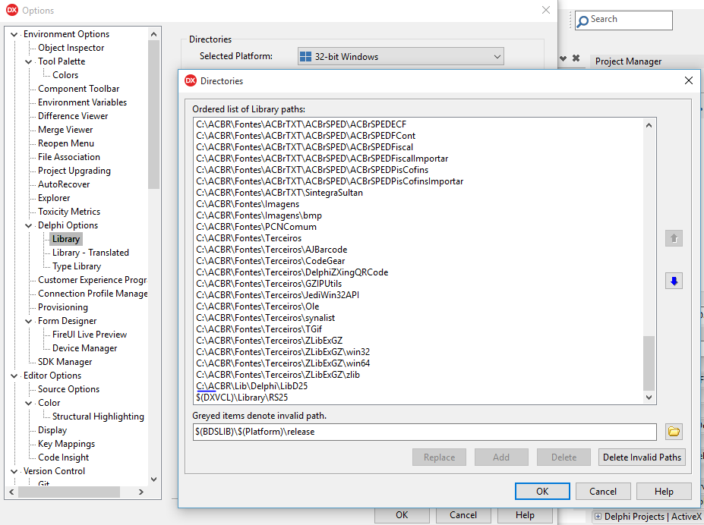Open Code Insight options
The height and width of the screenshot is (525, 704).
point(63,457)
